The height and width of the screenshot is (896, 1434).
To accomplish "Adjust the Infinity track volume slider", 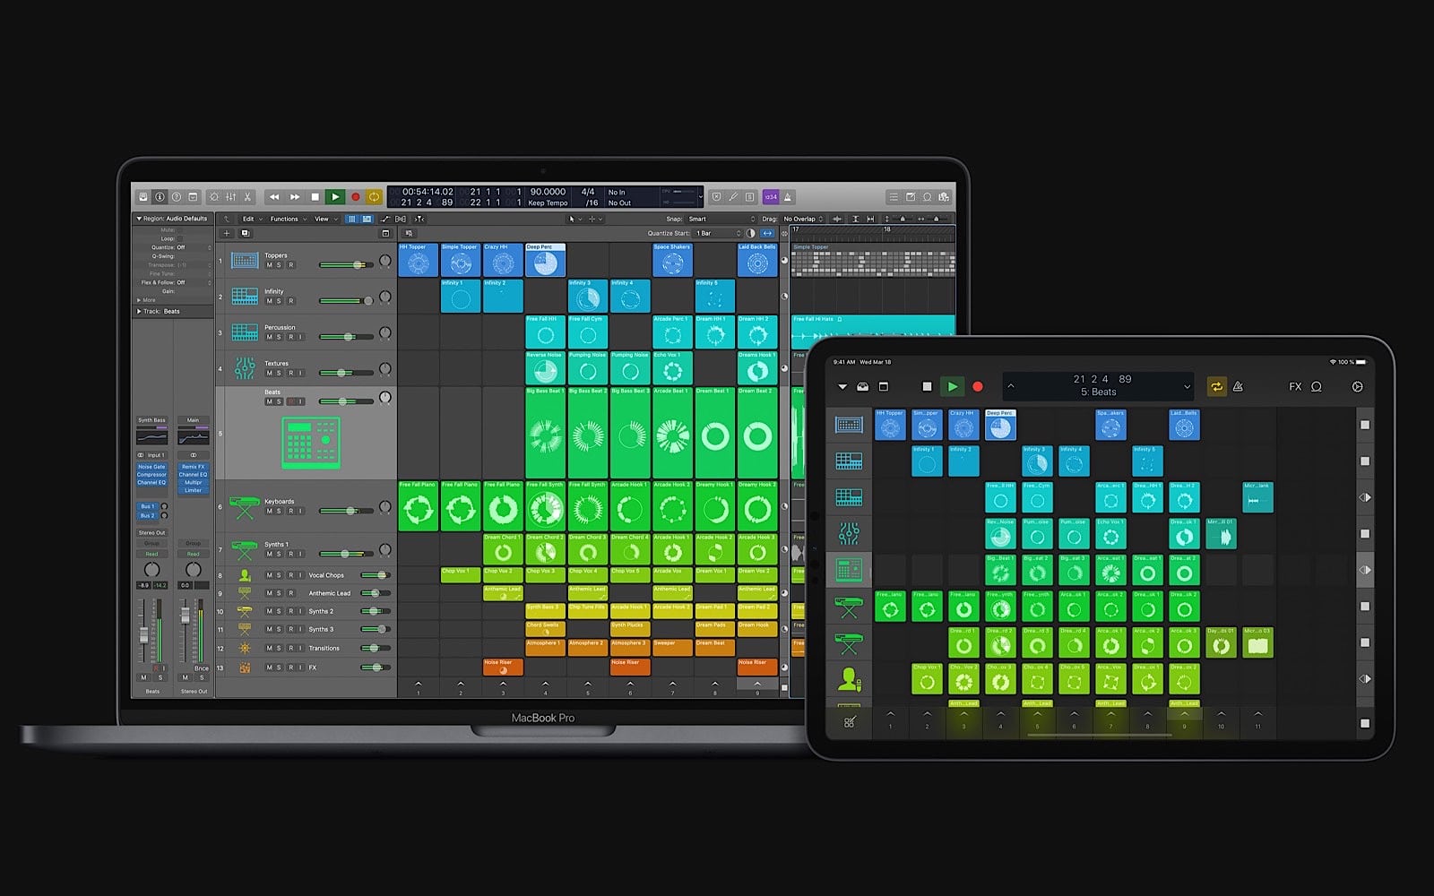I will point(367,301).
